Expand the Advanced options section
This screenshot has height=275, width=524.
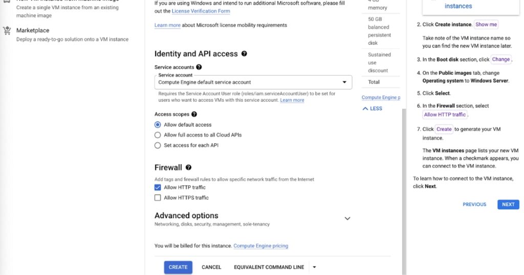[347, 218]
